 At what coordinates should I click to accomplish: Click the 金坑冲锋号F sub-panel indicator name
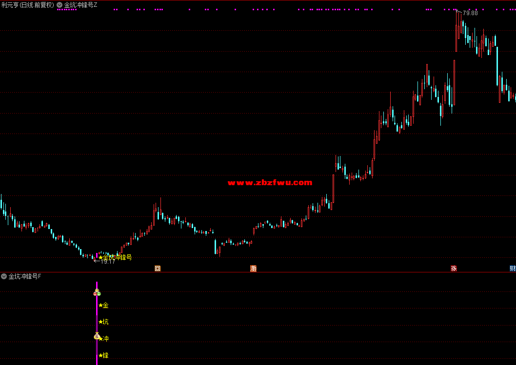click(x=25, y=277)
